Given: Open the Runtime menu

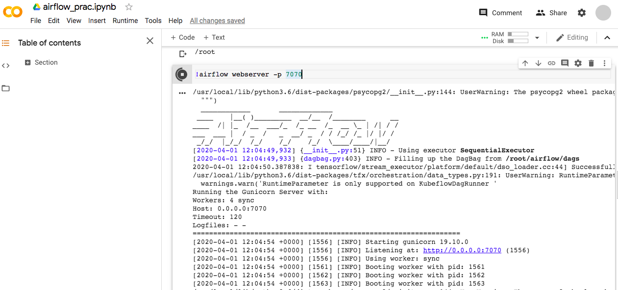Looking at the screenshot, I should (125, 21).
